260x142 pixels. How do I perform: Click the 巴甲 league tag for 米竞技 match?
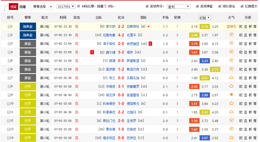(x=28, y=86)
